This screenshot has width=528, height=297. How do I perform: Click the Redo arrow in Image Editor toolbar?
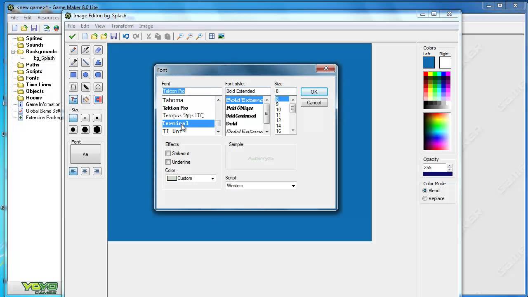point(136,36)
